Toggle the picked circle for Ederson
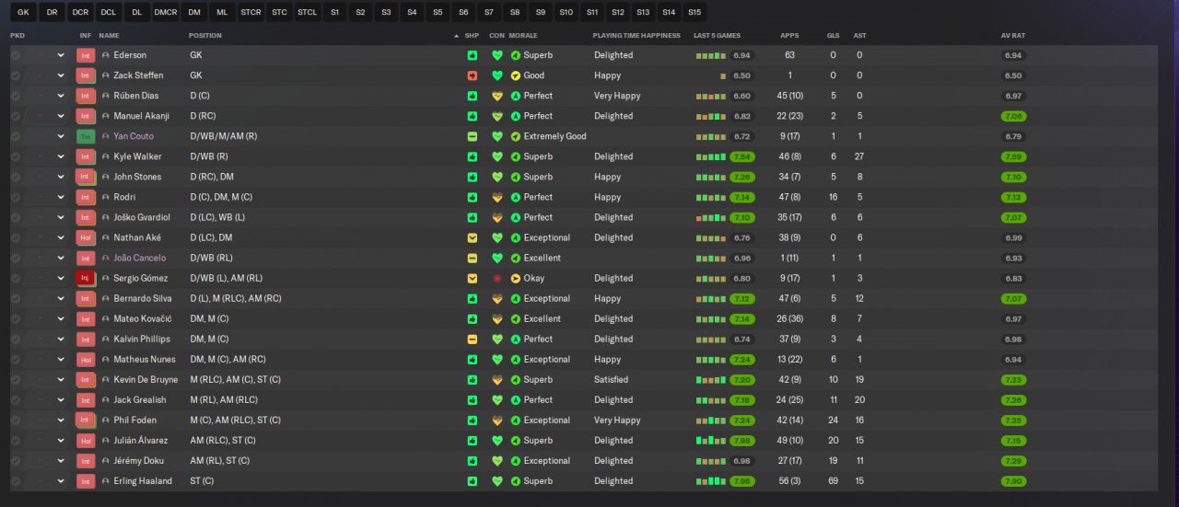Screen dimensions: 1179x507 [16, 55]
